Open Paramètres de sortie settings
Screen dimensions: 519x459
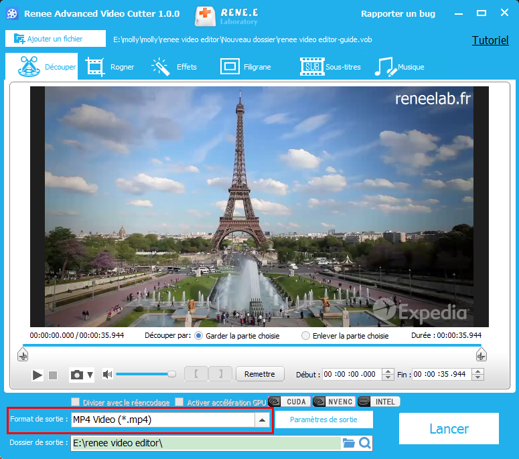click(x=323, y=420)
